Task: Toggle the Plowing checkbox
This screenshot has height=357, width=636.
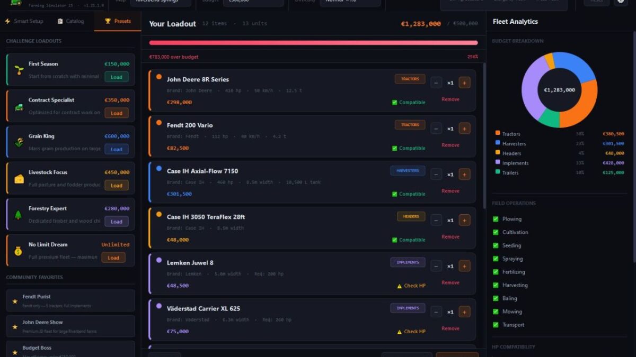Action: pos(496,219)
